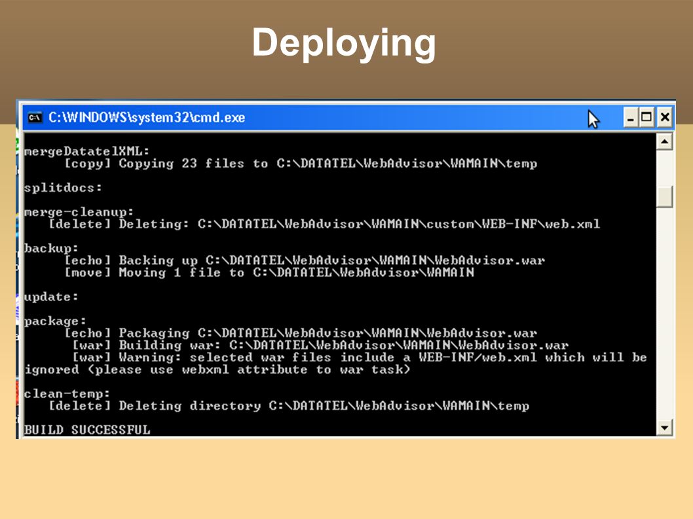Click the update: target line

tap(51, 297)
